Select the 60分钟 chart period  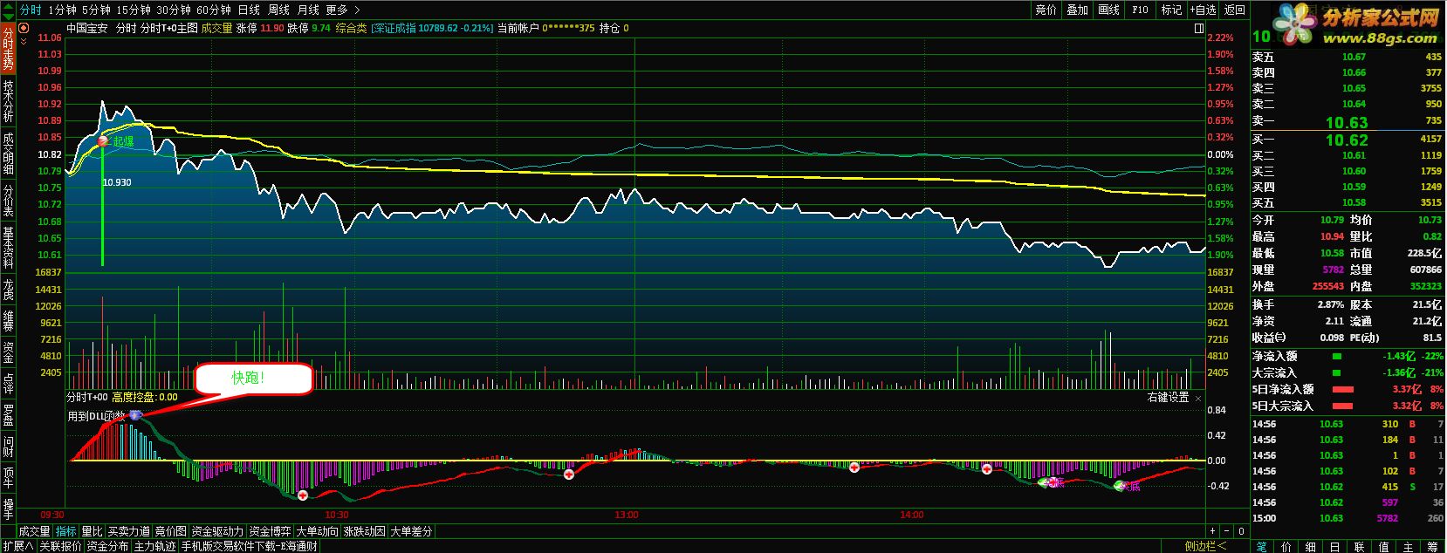coord(214,10)
